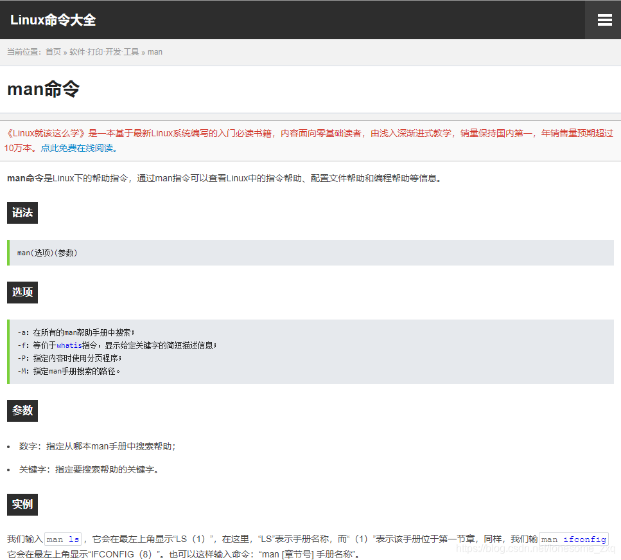Open 软件·打印·开发·工具 breadcrumb category
This screenshot has height=560, width=621.
click(104, 52)
